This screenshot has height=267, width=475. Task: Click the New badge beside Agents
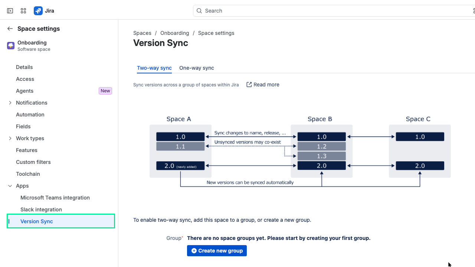105,91
